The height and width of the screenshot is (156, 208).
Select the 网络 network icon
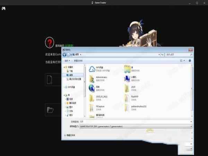click(92, 88)
